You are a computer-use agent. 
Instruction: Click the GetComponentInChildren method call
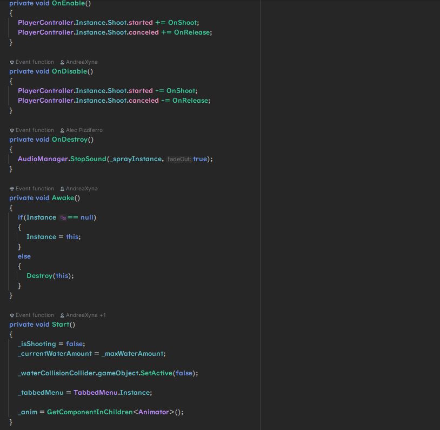[90, 412]
